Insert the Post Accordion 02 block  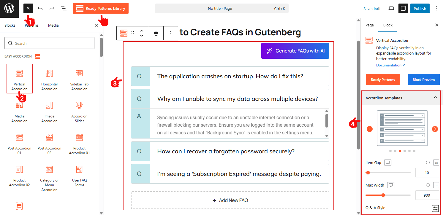pos(49,144)
